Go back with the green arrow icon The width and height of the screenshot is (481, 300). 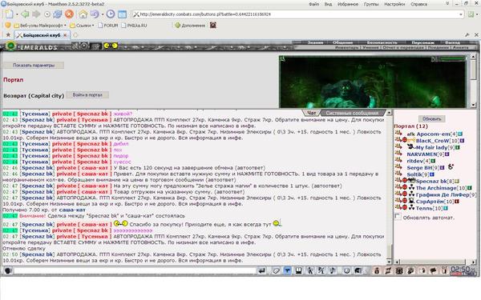pyautogui.click(x=25, y=14)
